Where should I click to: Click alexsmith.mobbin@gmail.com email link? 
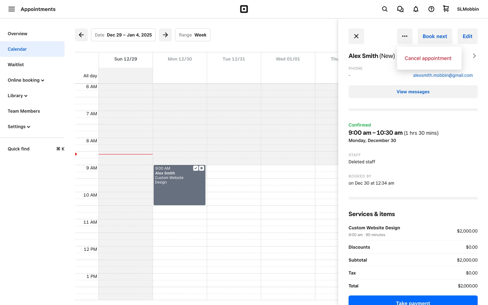coord(443,75)
